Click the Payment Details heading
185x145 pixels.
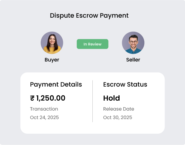point(56,85)
